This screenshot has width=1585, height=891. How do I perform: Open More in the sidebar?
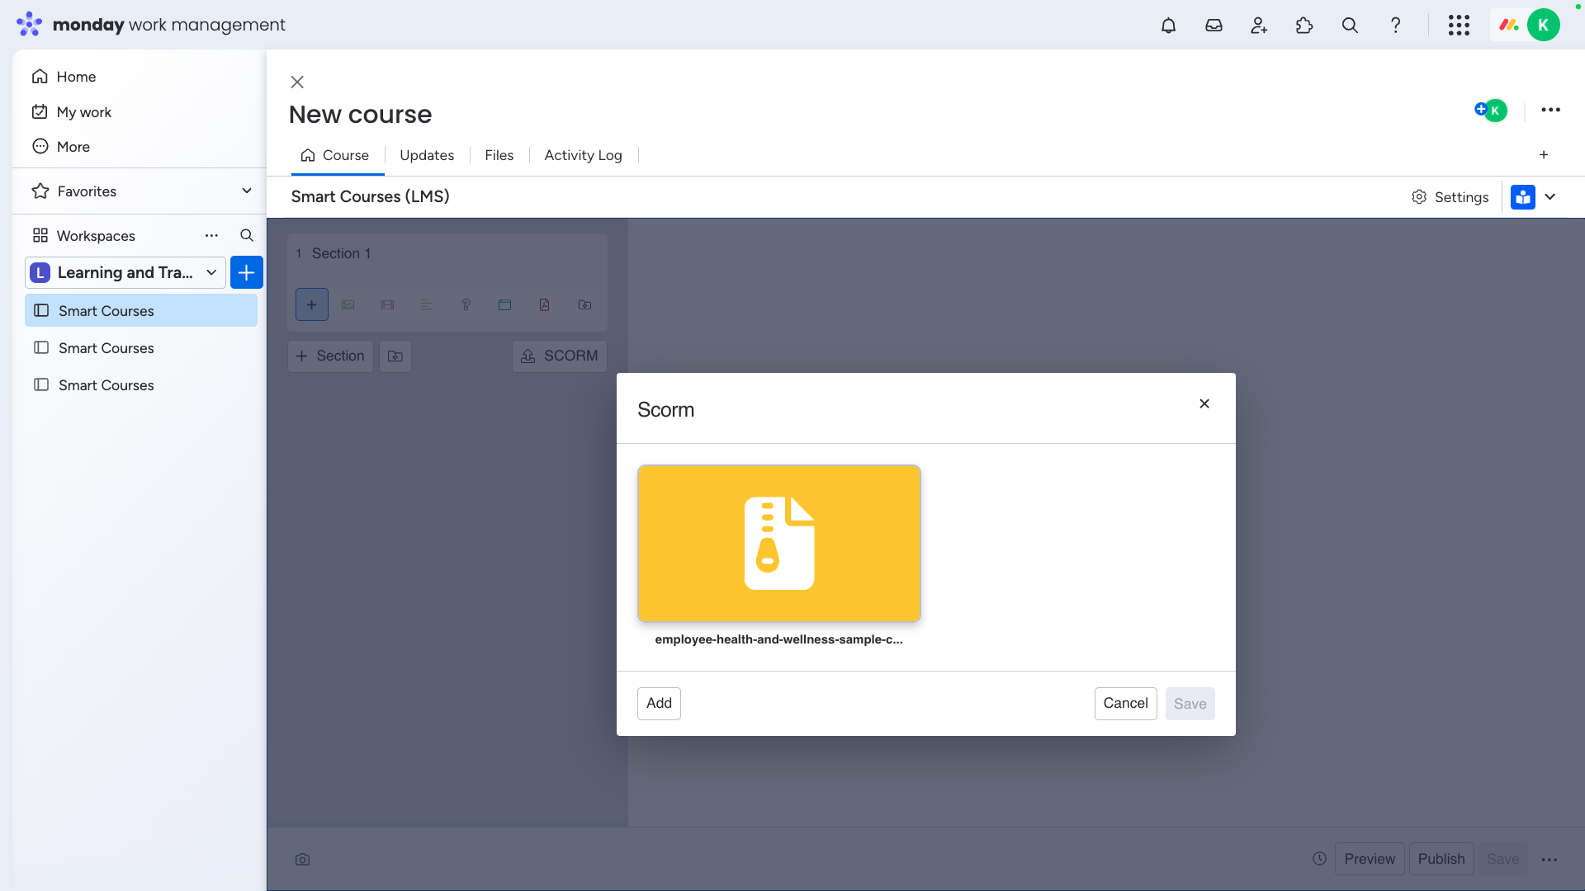point(73,147)
